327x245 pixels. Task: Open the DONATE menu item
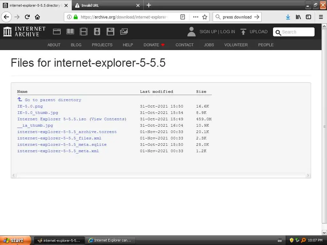(x=154, y=45)
